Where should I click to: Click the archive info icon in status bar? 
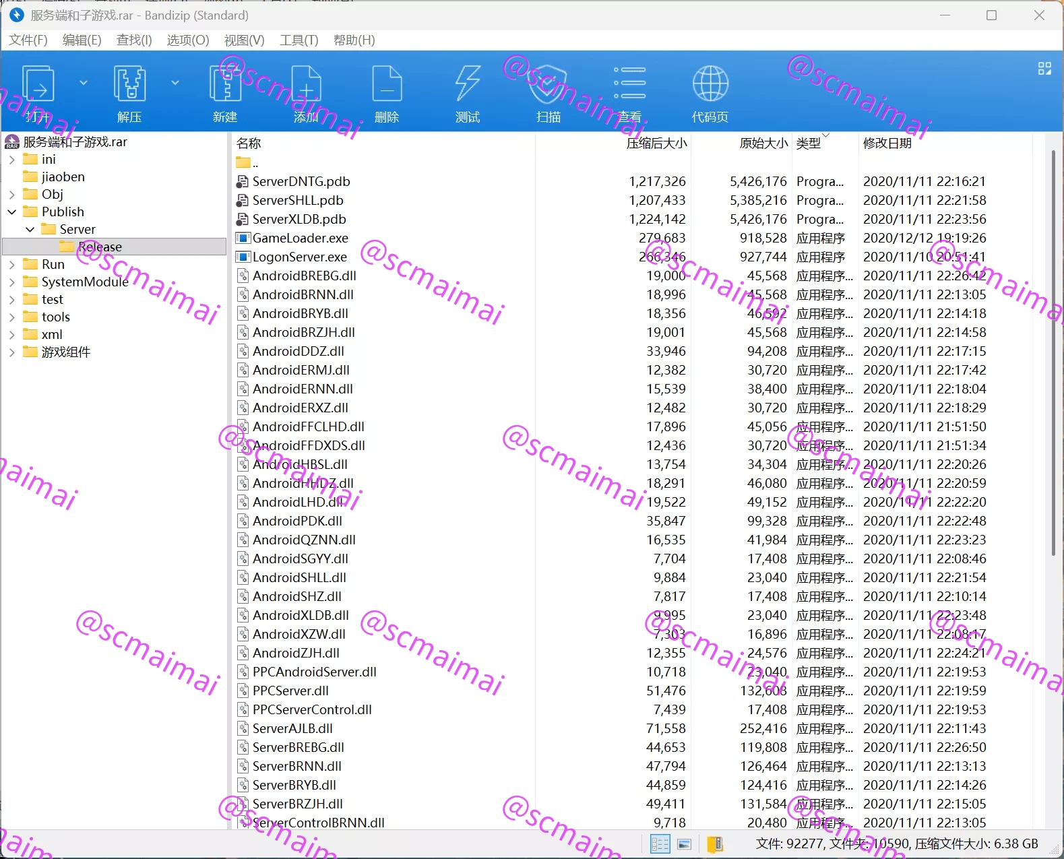pos(715,844)
